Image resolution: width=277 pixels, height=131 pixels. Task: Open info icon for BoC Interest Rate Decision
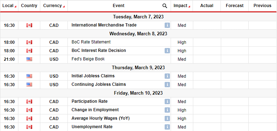click(x=167, y=51)
